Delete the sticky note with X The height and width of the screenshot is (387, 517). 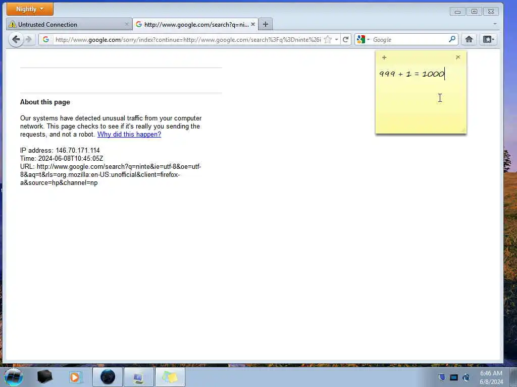point(458,57)
